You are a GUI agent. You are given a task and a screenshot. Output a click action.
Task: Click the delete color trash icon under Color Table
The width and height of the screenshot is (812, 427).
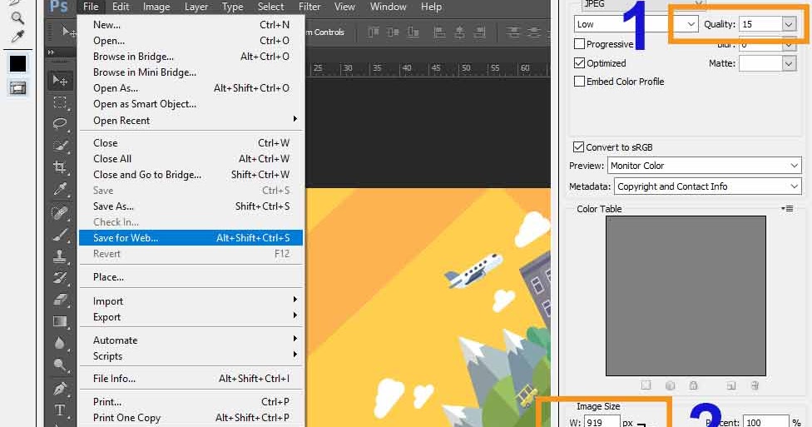[x=755, y=385]
